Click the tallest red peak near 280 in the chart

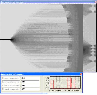pyautogui.click(x=68, y=82)
